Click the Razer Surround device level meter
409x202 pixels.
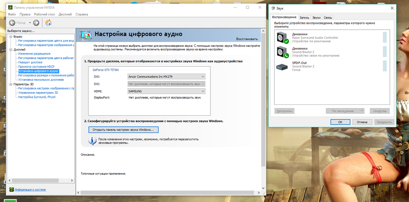tap(385, 38)
